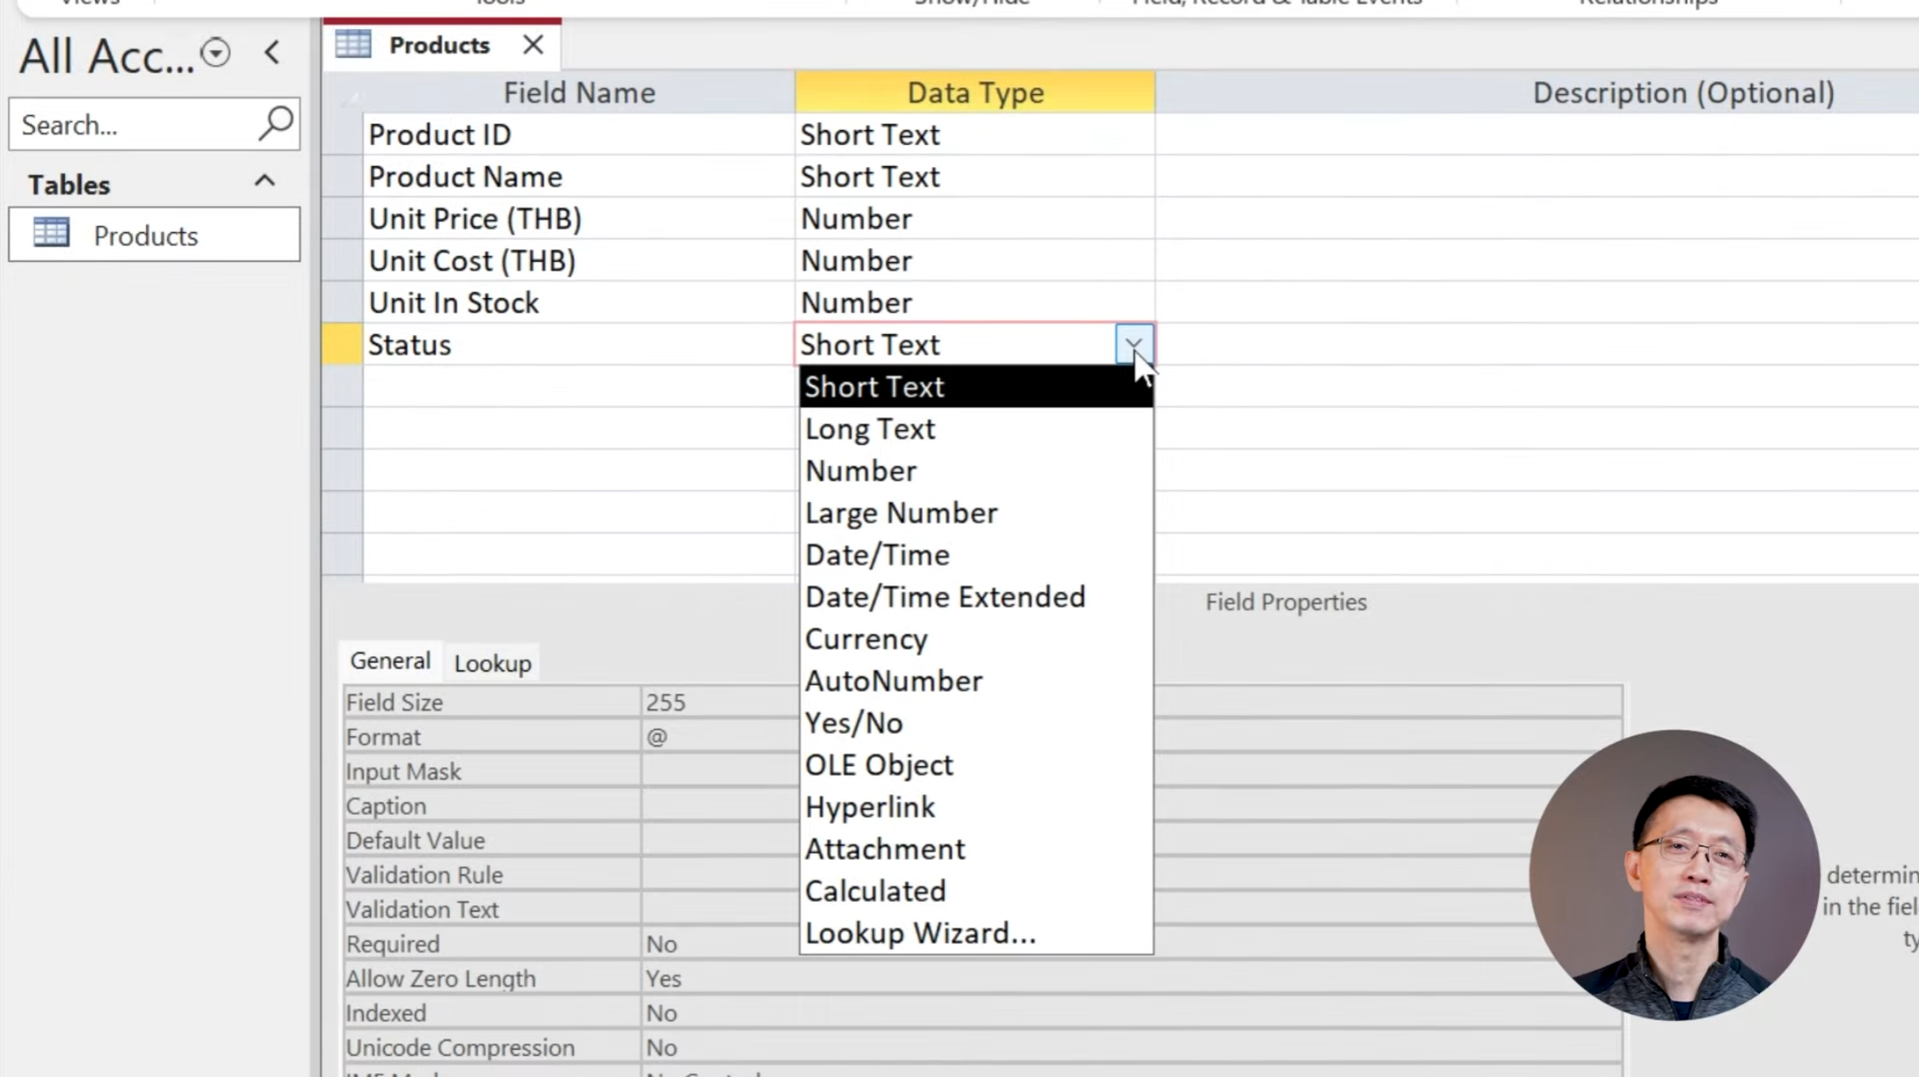The image size is (1919, 1077).
Task: Click the Tools ribbon group
Action: [x=498, y=4]
